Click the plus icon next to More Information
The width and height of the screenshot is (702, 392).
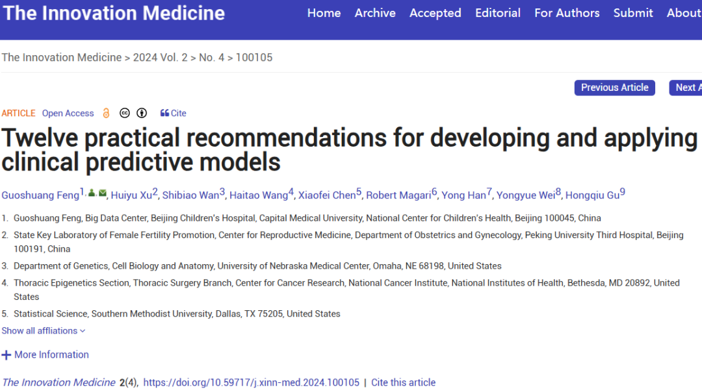pyautogui.click(x=6, y=355)
